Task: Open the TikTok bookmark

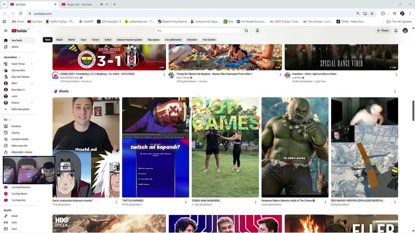Action: point(351,22)
